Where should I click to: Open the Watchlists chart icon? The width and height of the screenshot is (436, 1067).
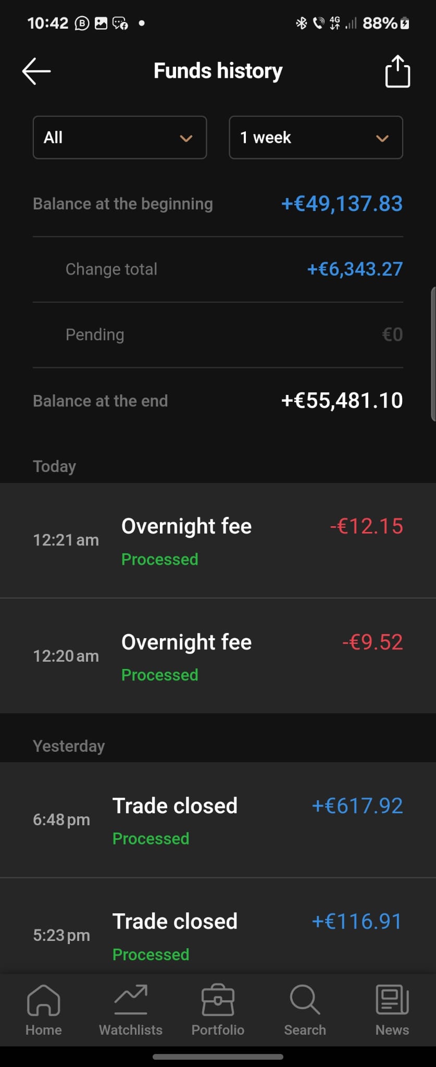click(x=131, y=1000)
